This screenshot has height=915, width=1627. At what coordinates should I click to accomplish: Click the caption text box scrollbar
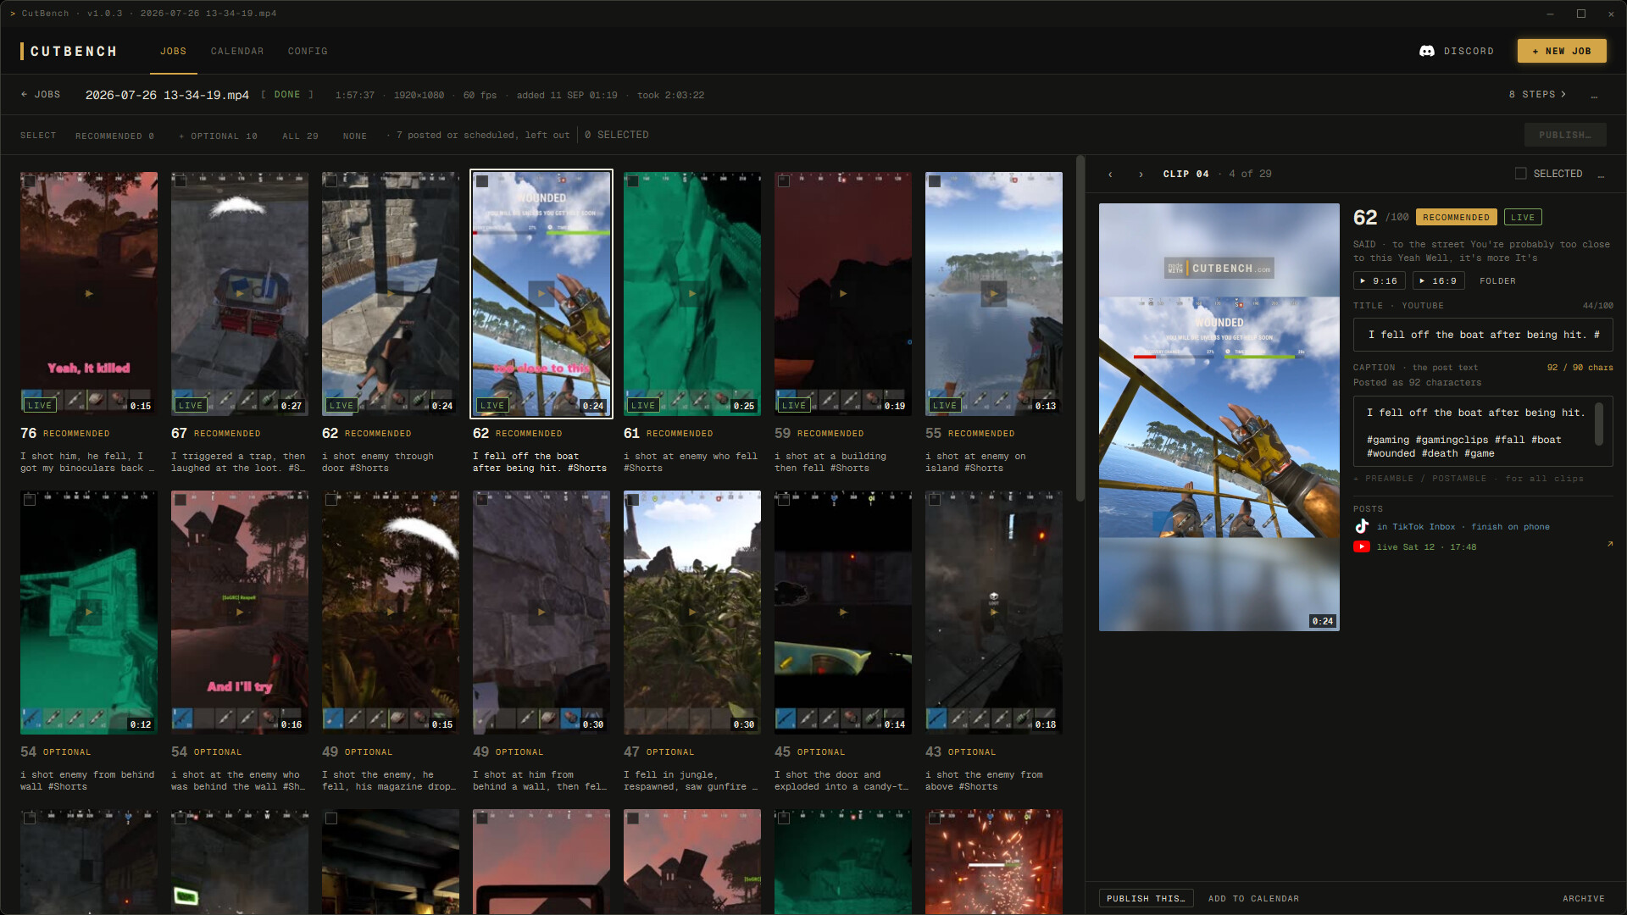pyautogui.click(x=1598, y=423)
